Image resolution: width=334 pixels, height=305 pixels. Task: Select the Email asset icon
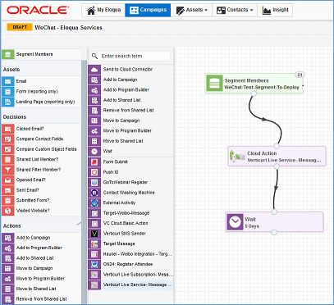tap(7, 81)
